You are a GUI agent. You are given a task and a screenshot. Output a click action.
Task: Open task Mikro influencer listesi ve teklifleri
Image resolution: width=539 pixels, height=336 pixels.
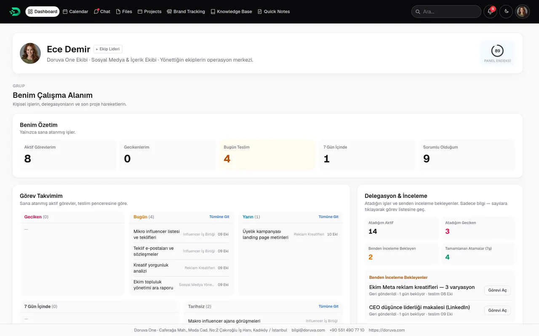coord(181,234)
